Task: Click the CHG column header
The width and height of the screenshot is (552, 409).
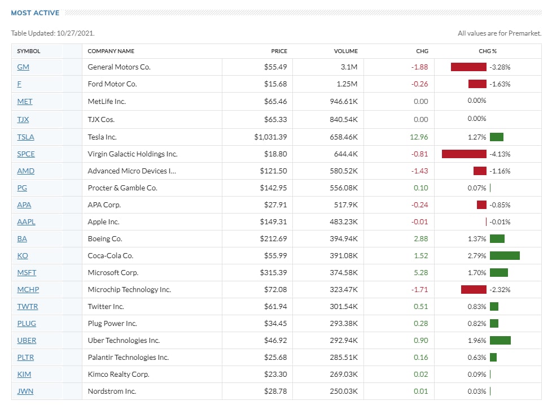Action: click(422, 51)
